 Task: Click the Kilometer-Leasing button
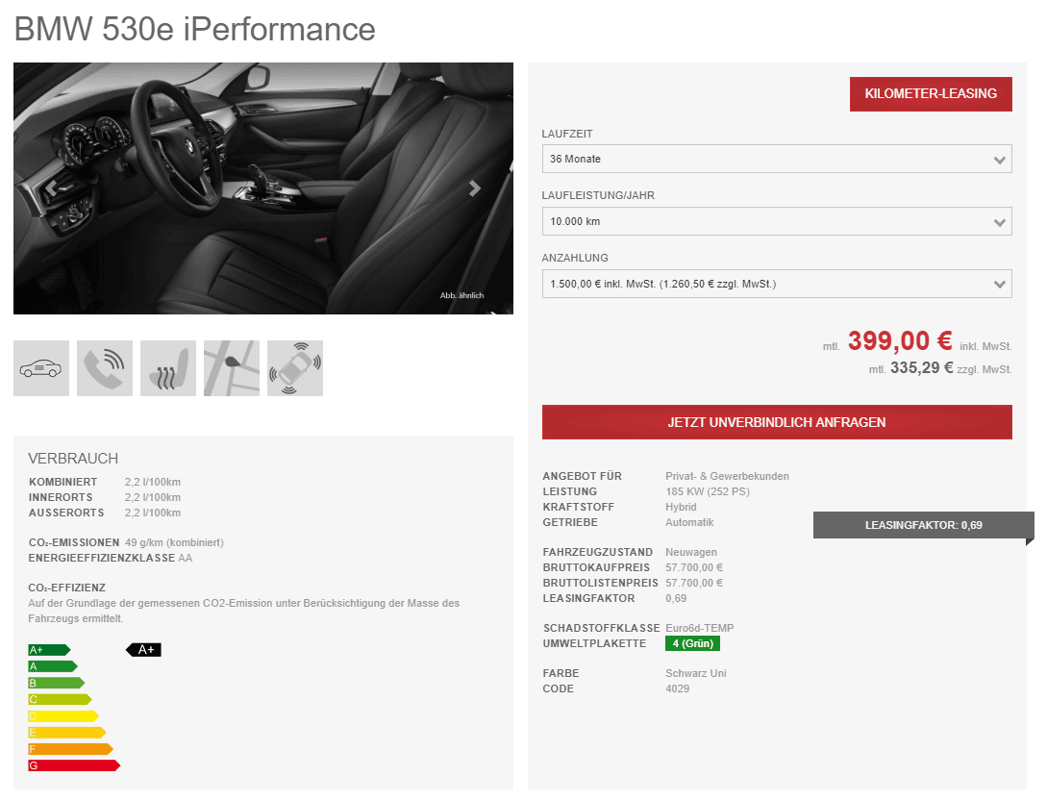coord(931,94)
